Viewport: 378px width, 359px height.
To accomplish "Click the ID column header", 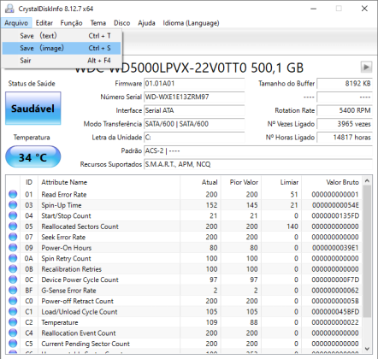I will (x=29, y=182).
